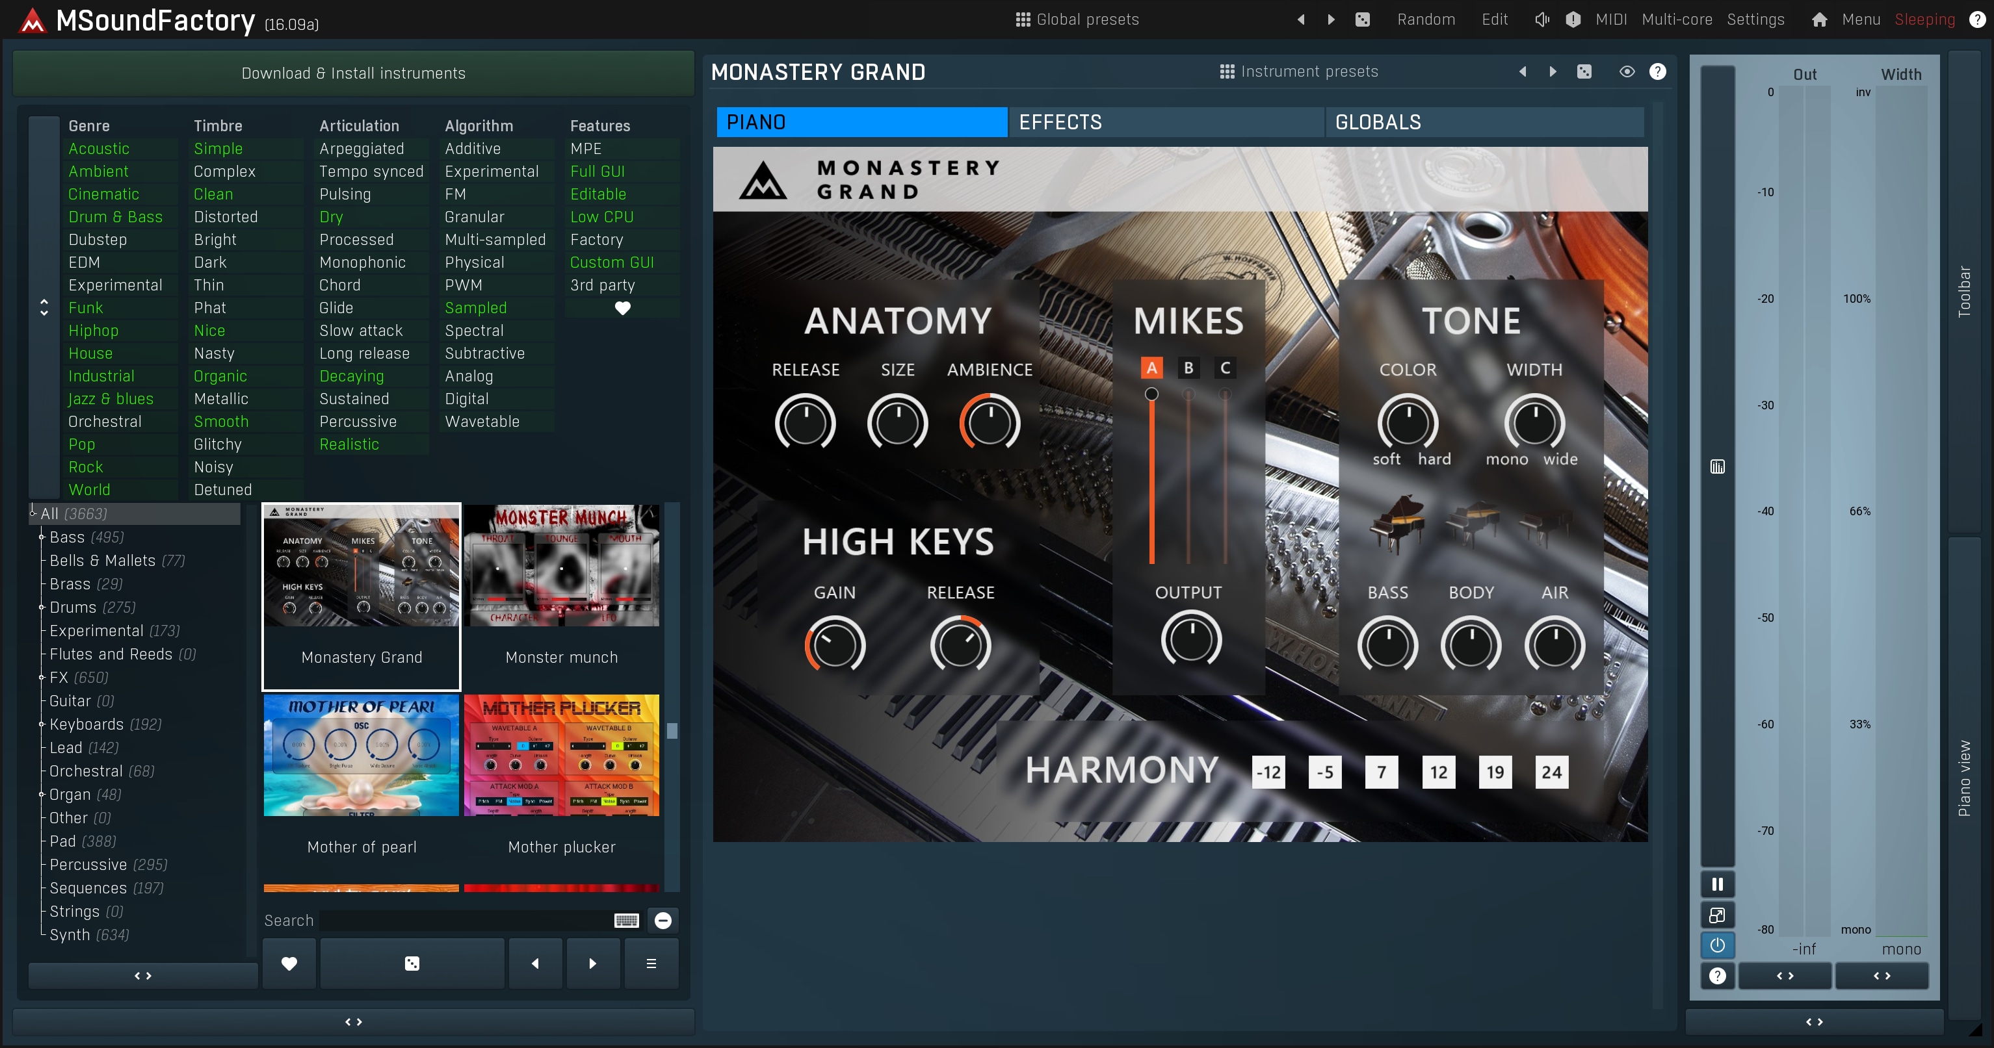Expand the Keyboards category tree
Viewport: 1994px width, 1048px height.
41,724
